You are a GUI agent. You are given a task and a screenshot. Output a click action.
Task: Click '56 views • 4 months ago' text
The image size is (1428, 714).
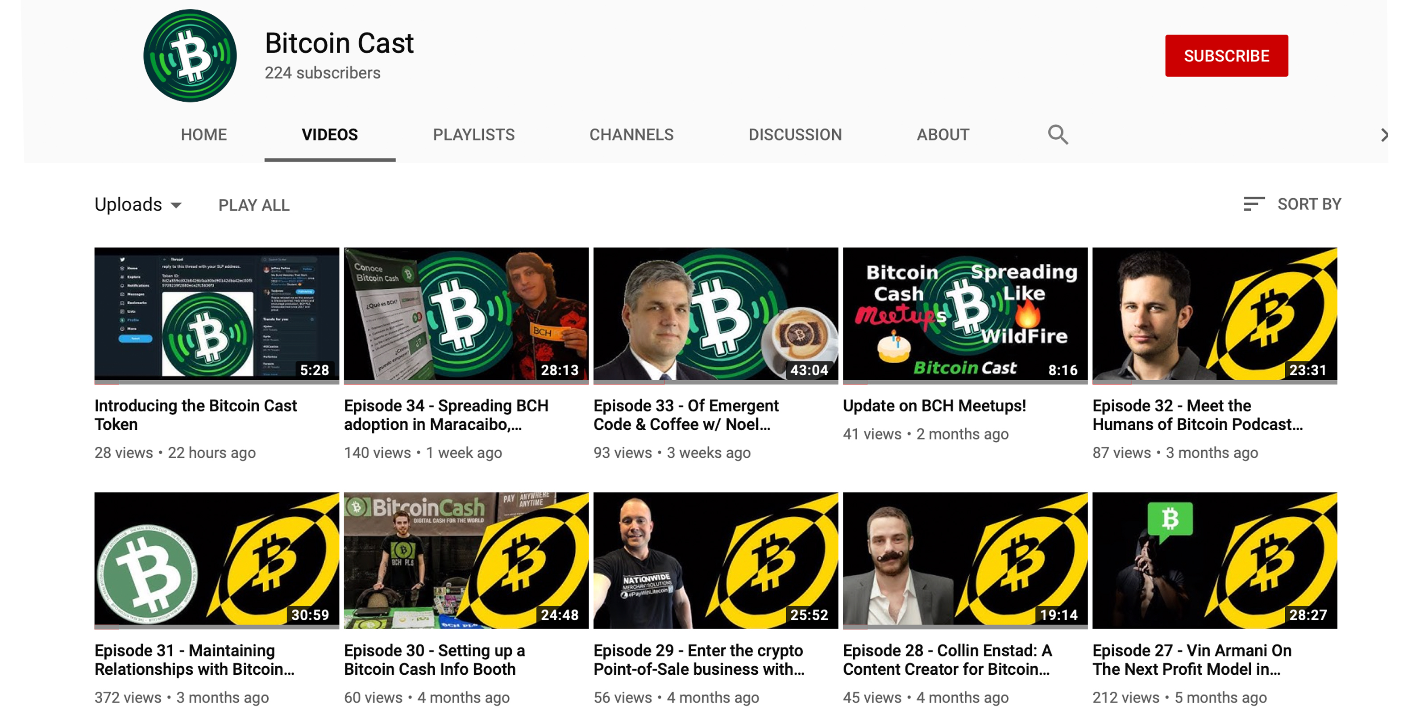click(x=677, y=697)
